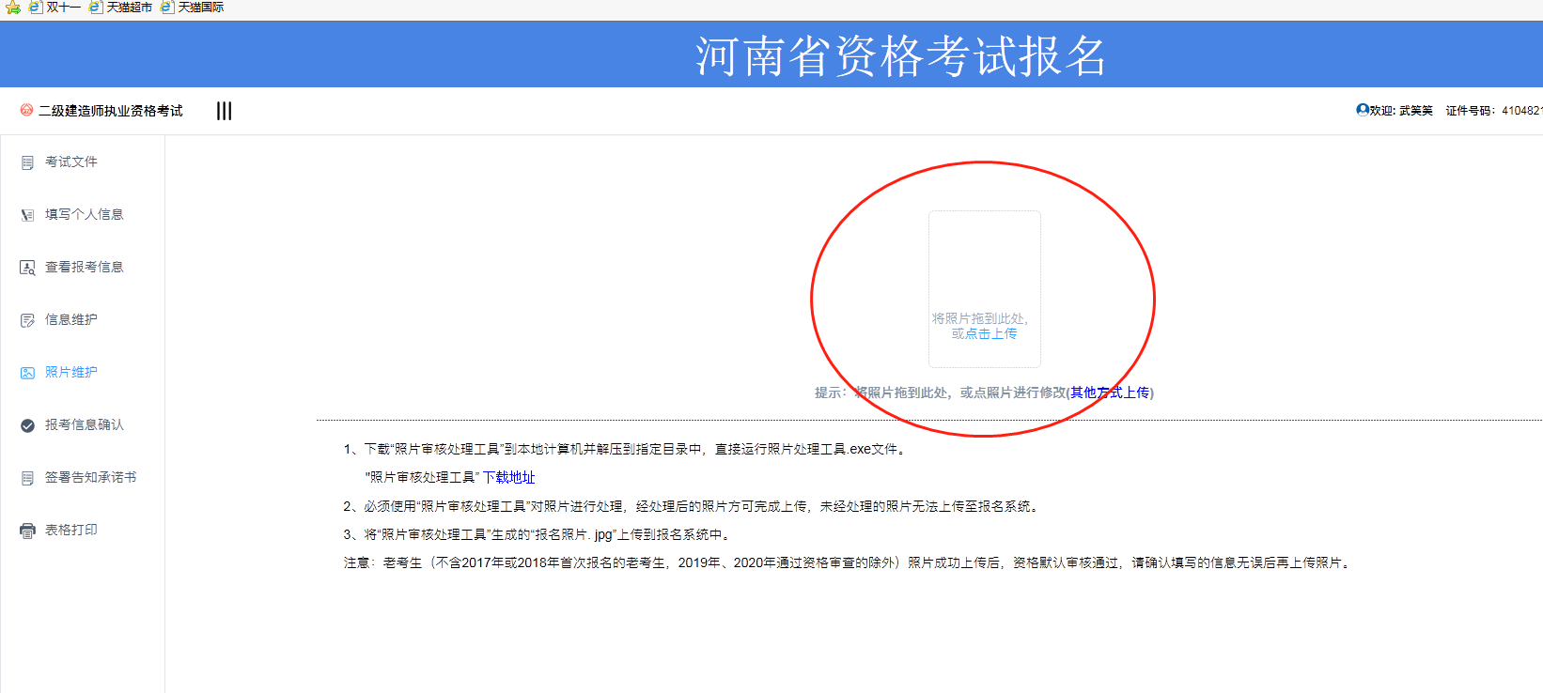Open the 天猫超市 bookmark
The width and height of the screenshot is (1543, 693).
pyautogui.click(x=122, y=8)
